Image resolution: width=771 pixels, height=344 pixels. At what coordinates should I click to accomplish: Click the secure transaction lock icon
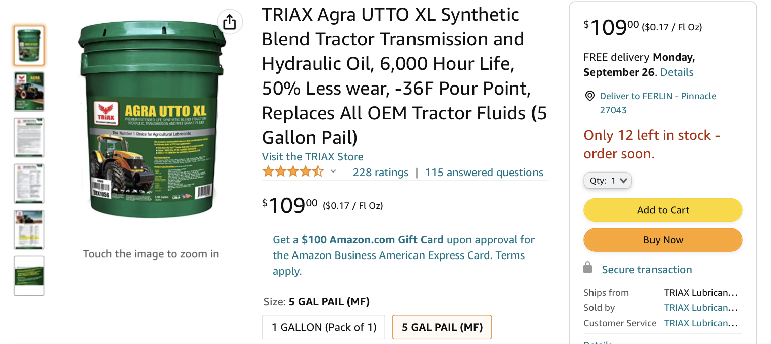[587, 268]
